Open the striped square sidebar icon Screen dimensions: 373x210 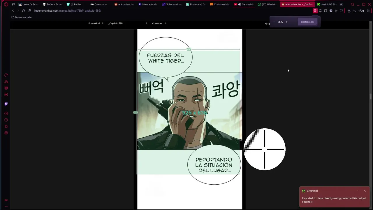[6, 88]
